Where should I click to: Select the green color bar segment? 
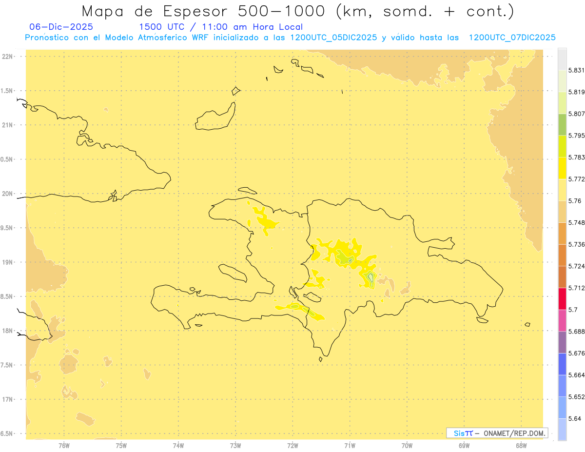pos(562,124)
